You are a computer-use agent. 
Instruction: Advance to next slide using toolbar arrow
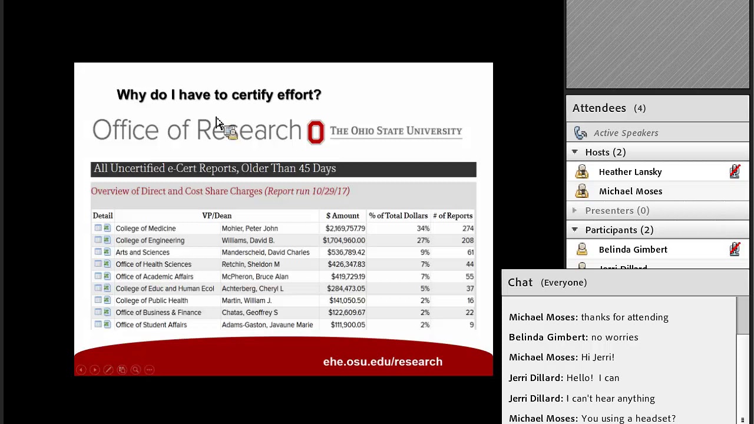tap(95, 370)
